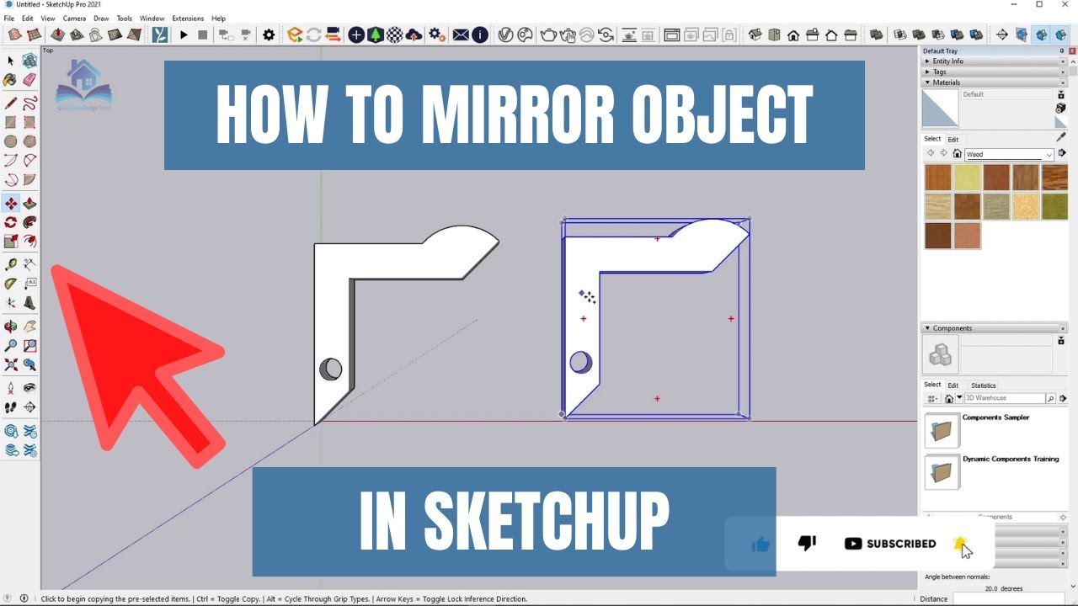1078x606 pixels.
Task: Select the Follow Me tool
Action: pos(30,222)
